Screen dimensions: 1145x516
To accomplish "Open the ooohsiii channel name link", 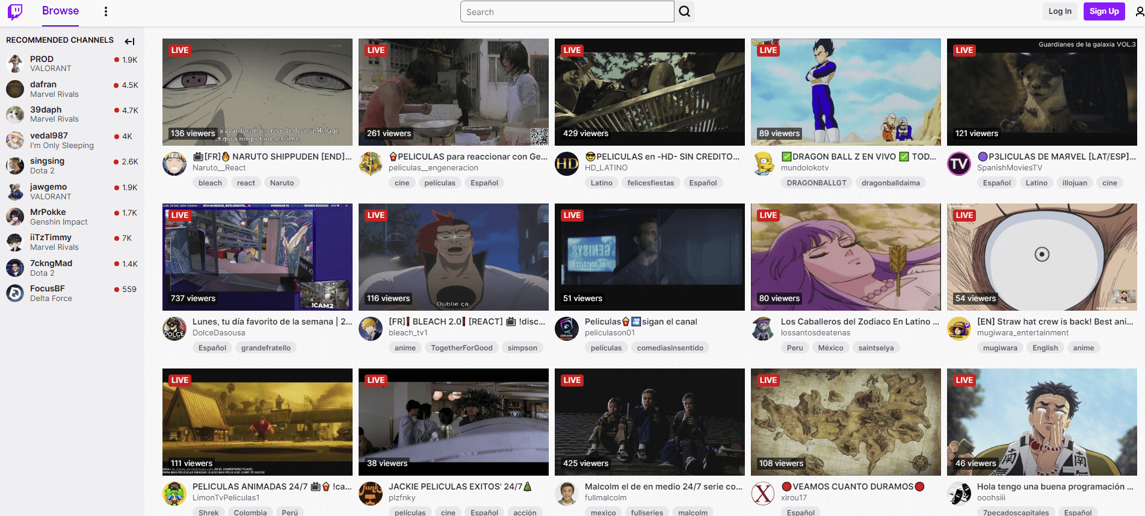I will tap(991, 498).
